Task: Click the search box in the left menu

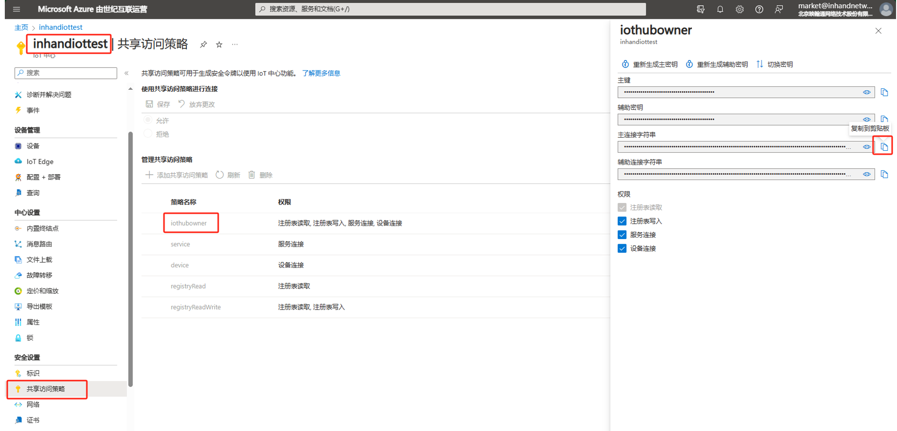Action: [66, 73]
